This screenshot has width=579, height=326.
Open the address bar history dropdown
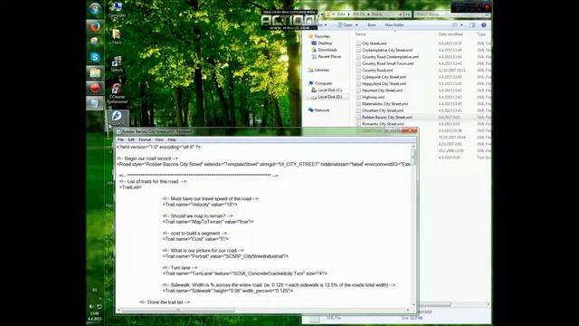coord(400,14)
